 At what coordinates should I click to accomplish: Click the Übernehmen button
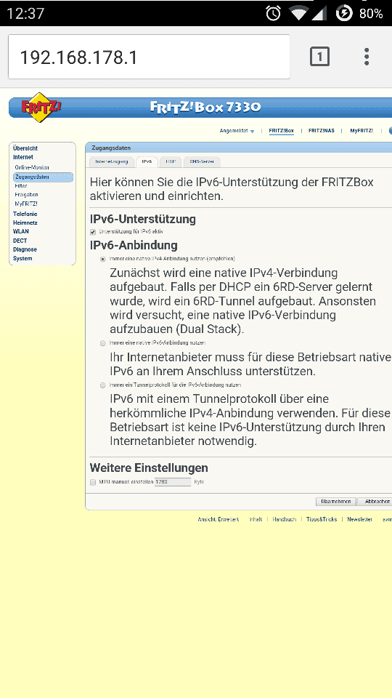pos(336,501)
